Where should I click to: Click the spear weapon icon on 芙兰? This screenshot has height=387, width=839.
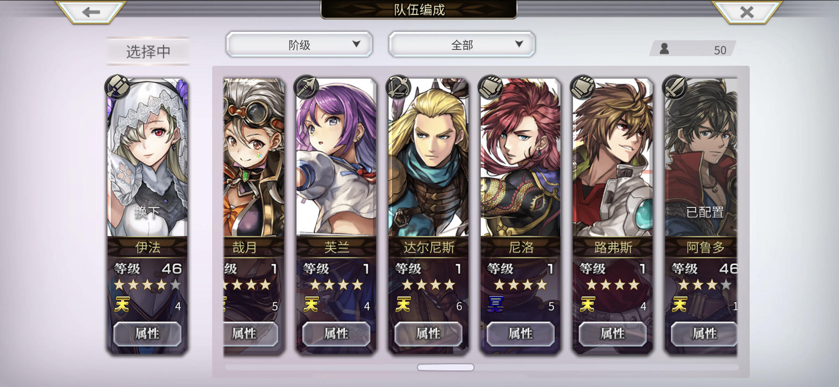click(x=306, y=86)
